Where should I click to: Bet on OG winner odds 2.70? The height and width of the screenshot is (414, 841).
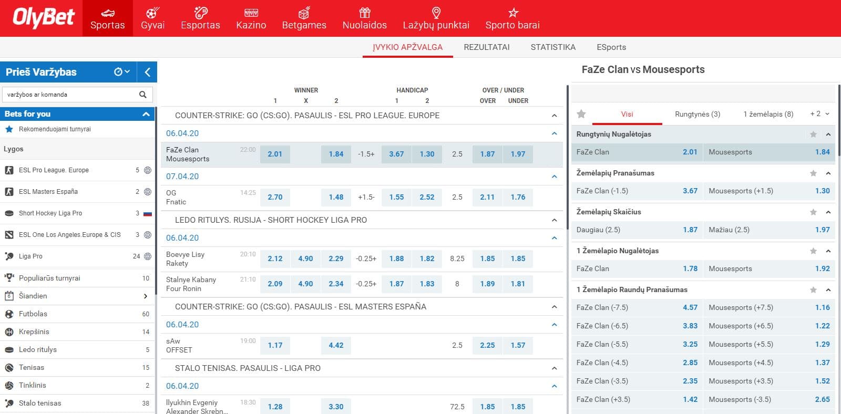pyautogui.click(x=275, y=197)
